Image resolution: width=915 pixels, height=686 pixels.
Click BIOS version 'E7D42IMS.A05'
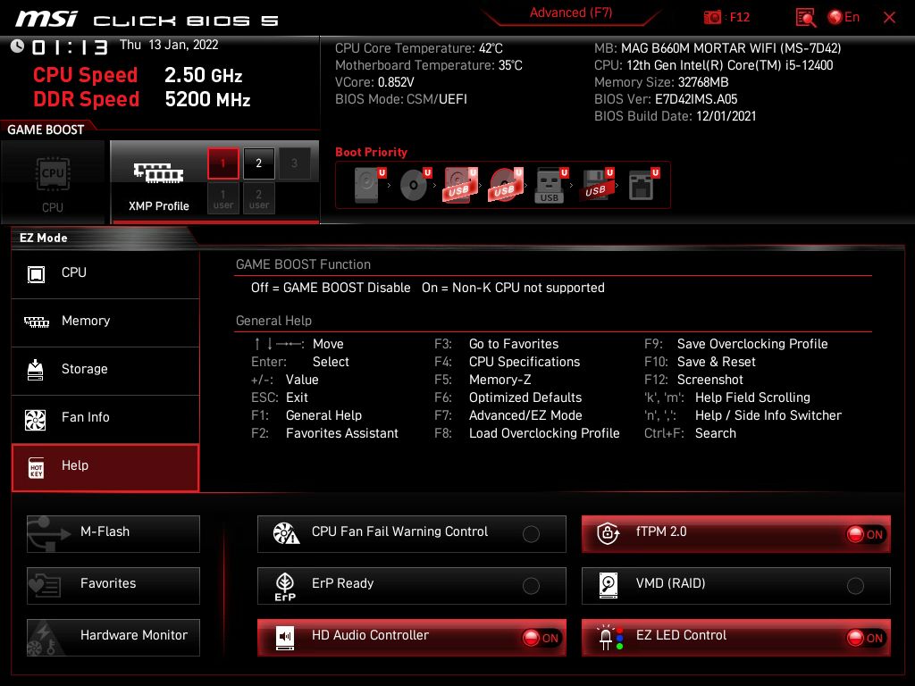coord(696,99)
